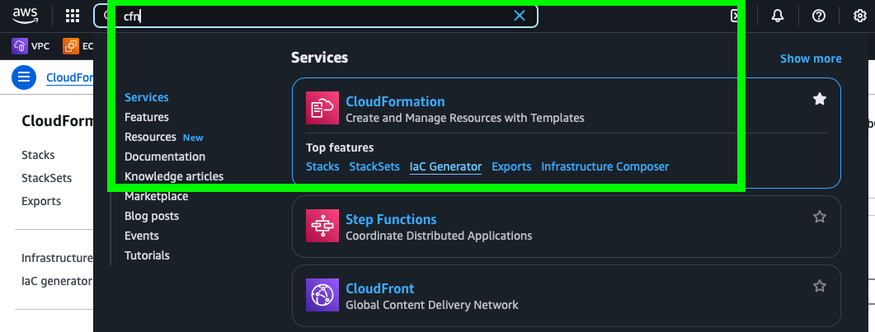Open the help question mark menu
The width and height of the screenshot is (875, 332).
(819, 16)
